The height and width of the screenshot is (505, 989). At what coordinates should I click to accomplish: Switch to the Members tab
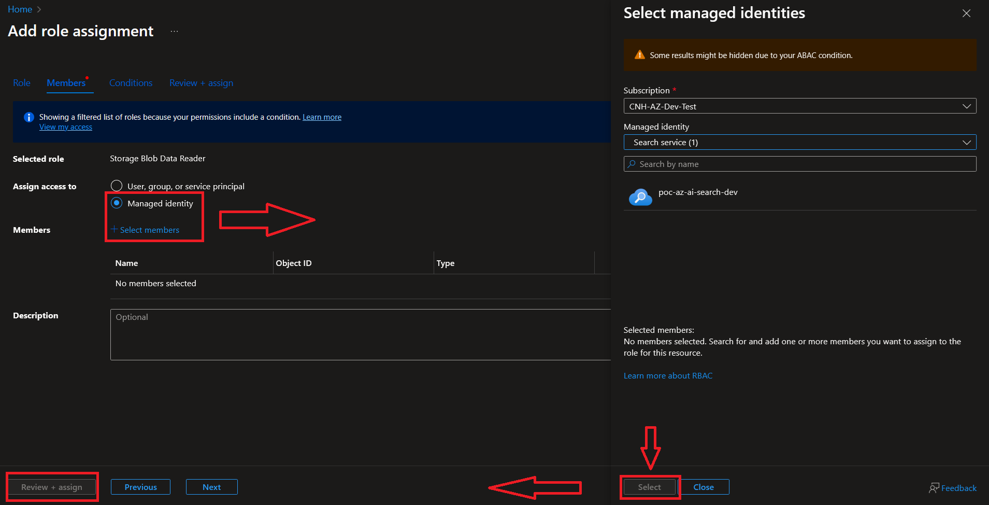point(66,83)
